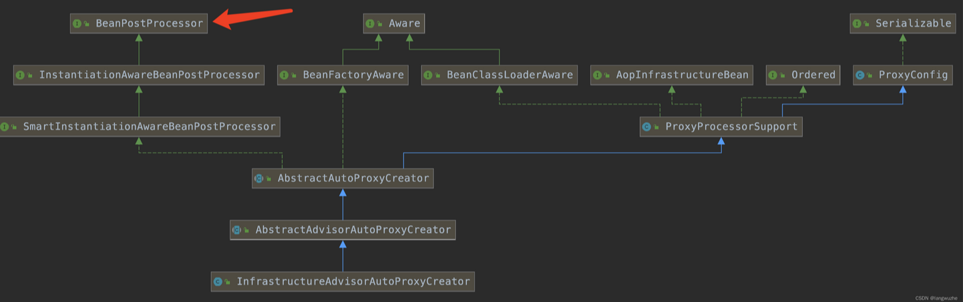Viewport: 963px width, 302px height.
Task: Select the Aware interface node
Action: 394,23
